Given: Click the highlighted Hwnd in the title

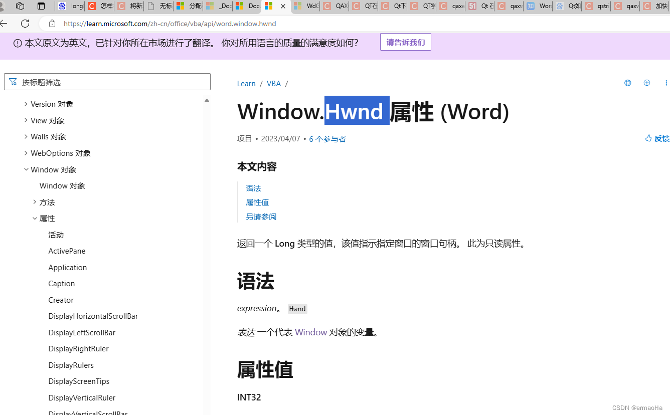Looking at the screenshot, I should click(357, 110).
